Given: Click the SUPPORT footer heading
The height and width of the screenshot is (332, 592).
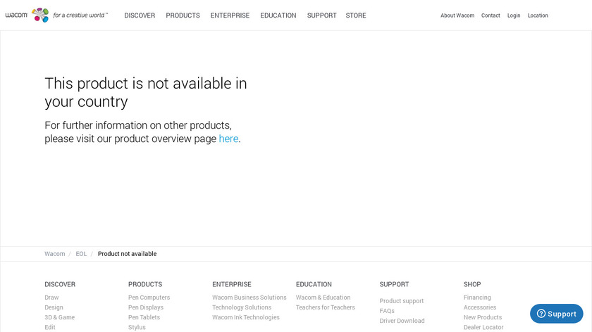Looking at the screenshot, I should tap(394, 284).
